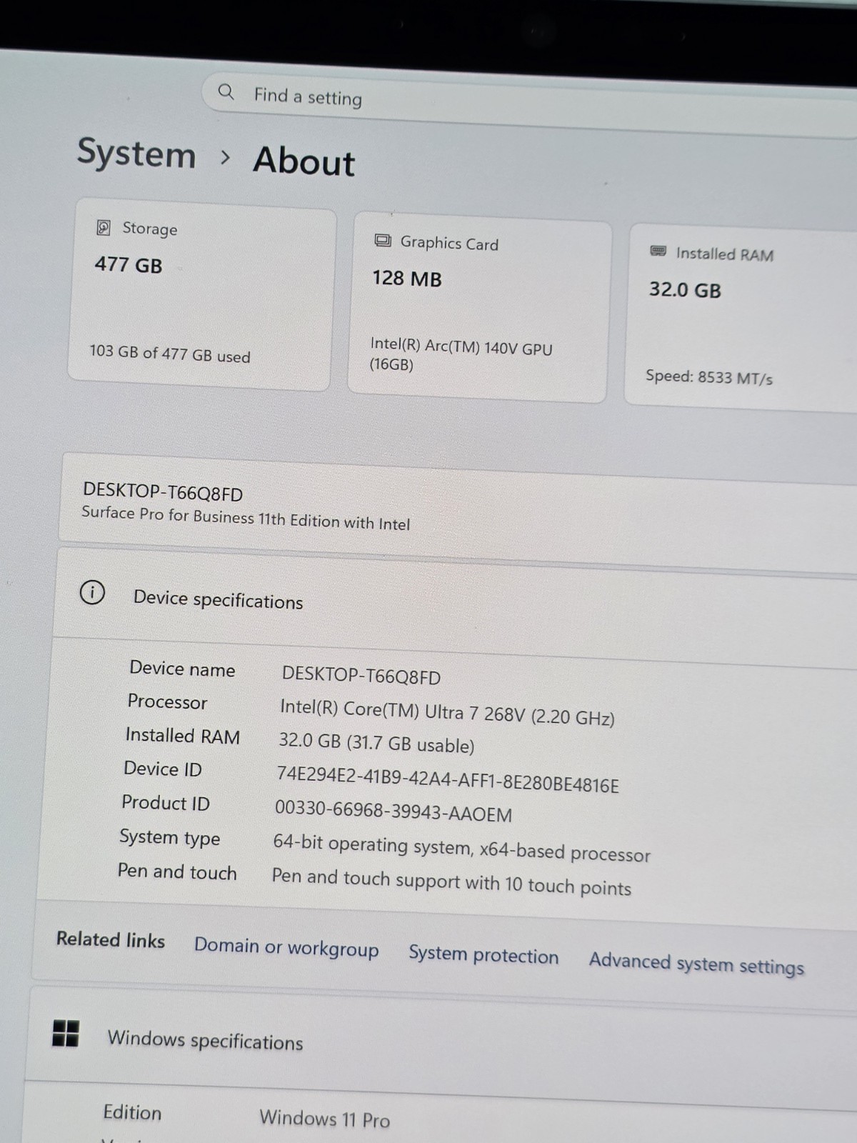Select the 32.0 GB (31.7 GB usable) value
The width and height of the screenshot is (857, 1143).
(x=376, y=742)
